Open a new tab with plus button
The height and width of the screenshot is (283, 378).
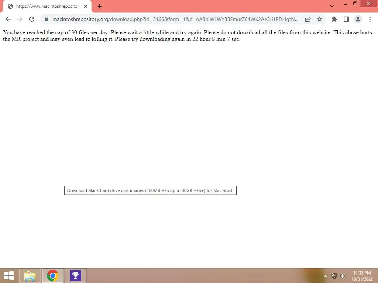pos(100,6)
